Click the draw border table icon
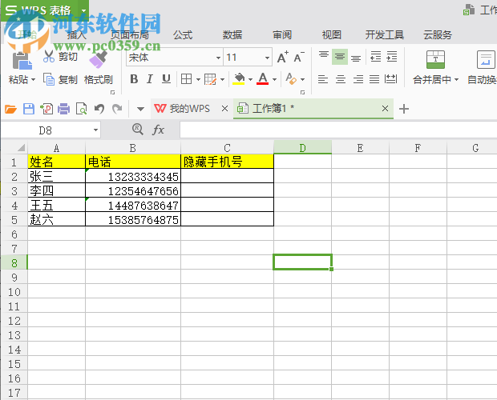497x400 pixels. 210,79
